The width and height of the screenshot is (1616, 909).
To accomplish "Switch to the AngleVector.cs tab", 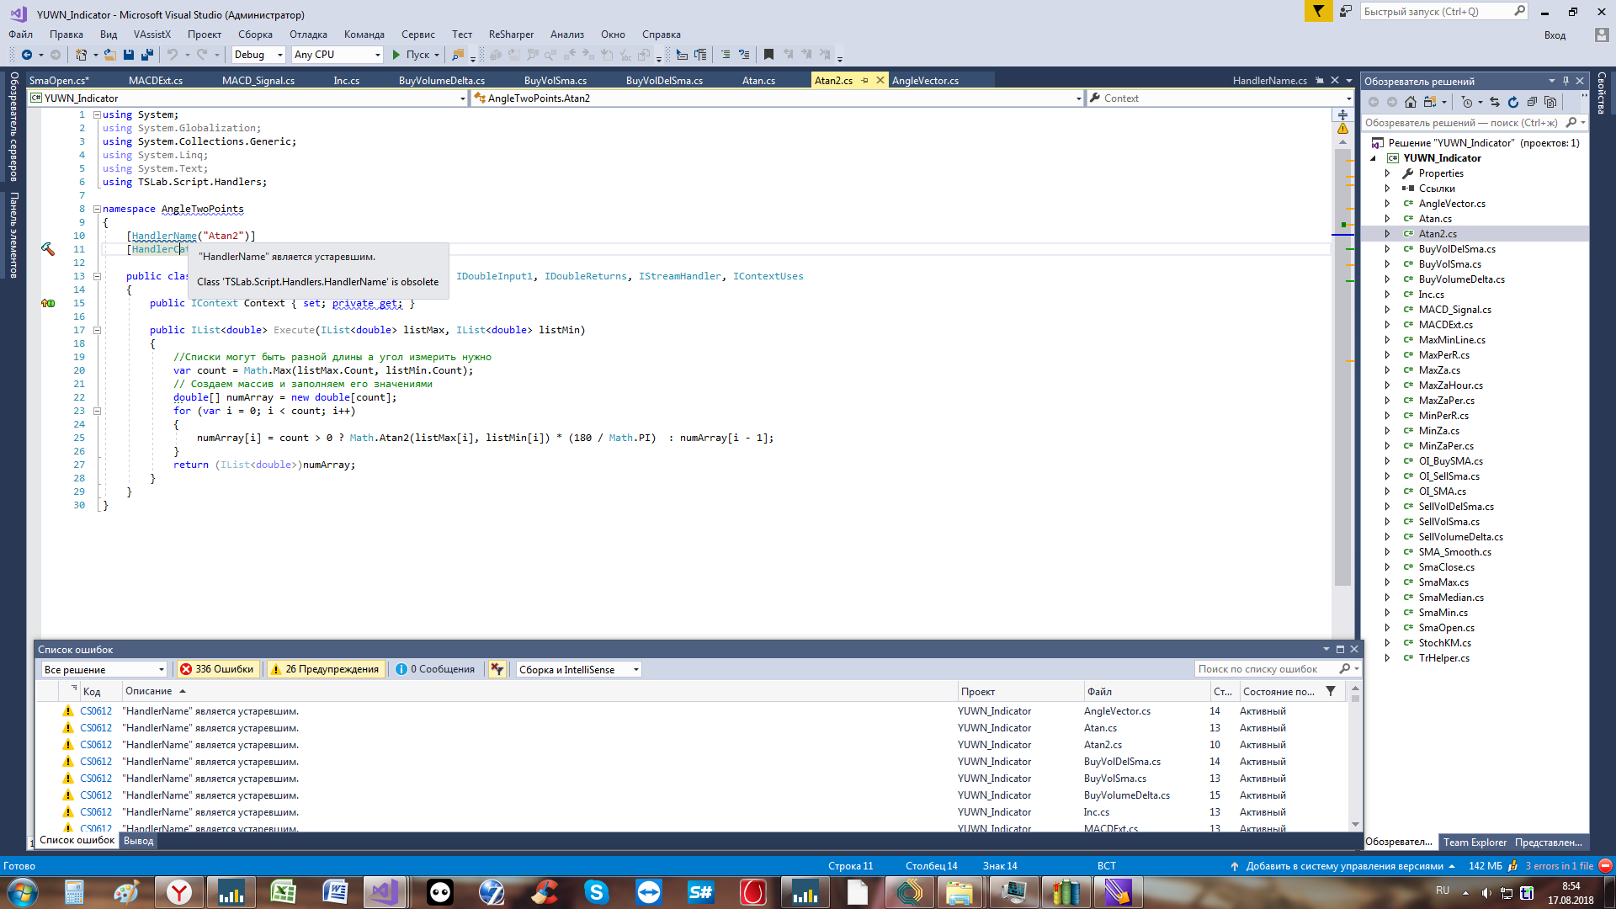I will (925, 81).
